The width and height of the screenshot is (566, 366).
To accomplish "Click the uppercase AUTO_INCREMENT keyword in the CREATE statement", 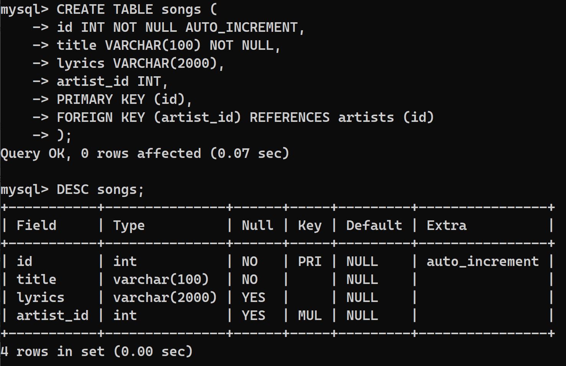I will pyautogui.click(x=241, y=28).
